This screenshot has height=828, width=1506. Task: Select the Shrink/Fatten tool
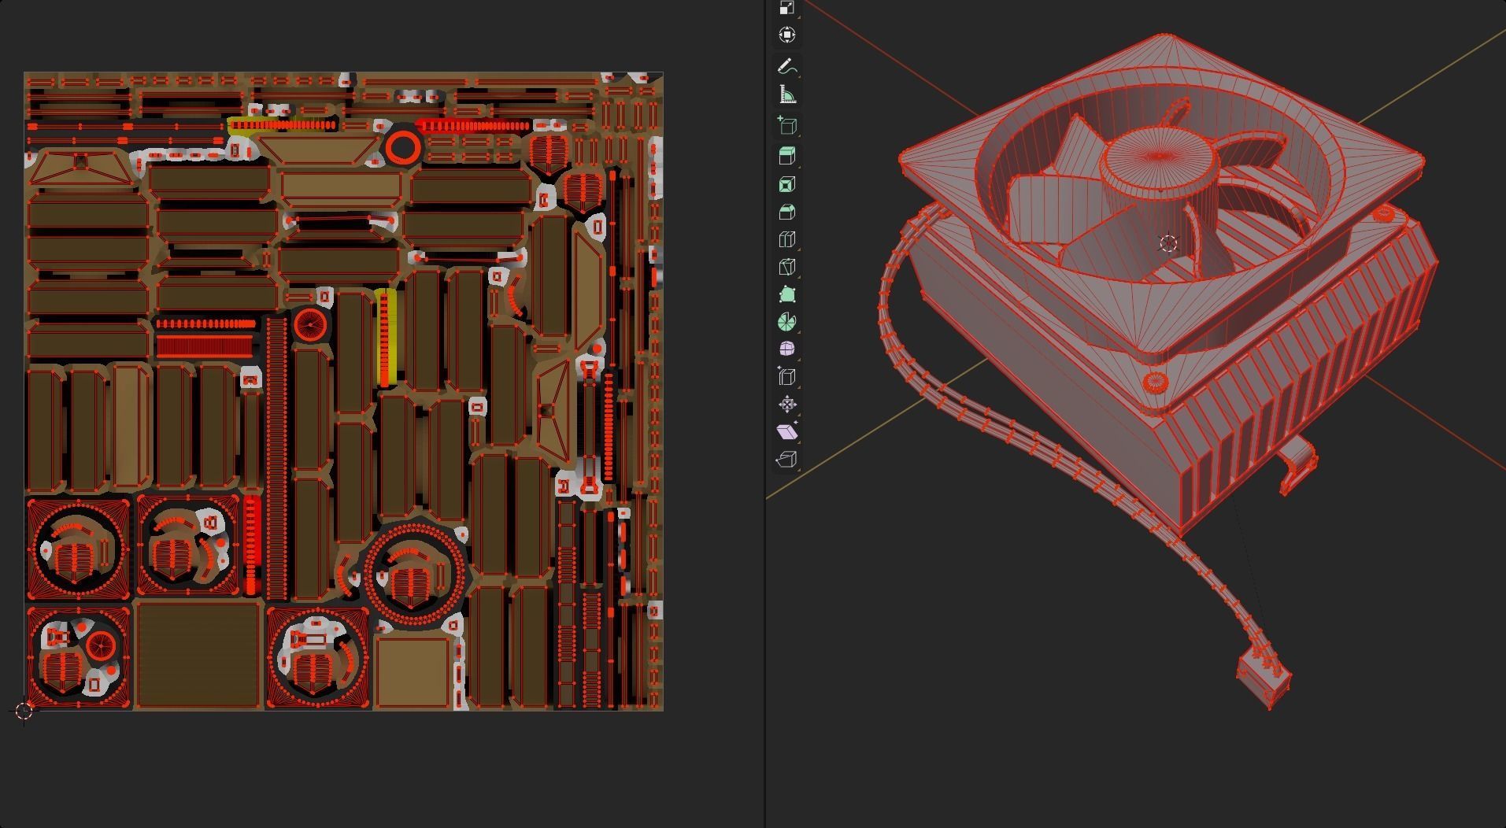pyautogui.click(x=786, y=405)
